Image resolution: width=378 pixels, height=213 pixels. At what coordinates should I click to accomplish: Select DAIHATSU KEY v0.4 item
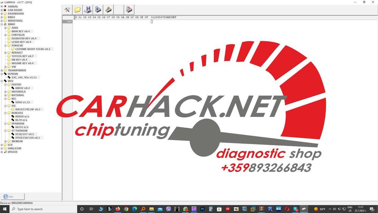[24, 38]
